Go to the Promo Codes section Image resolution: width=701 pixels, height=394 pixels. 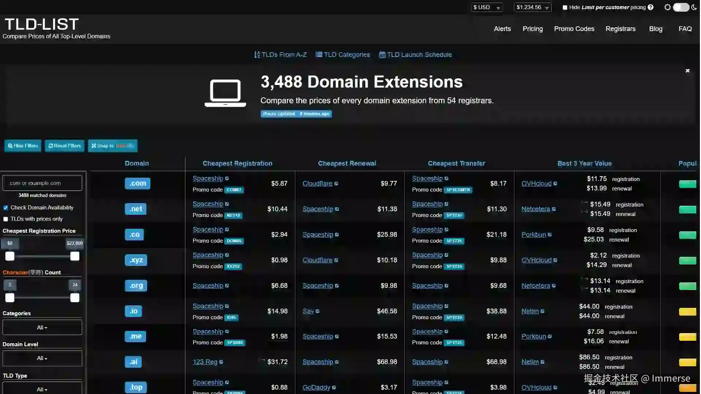coord(574,28)
